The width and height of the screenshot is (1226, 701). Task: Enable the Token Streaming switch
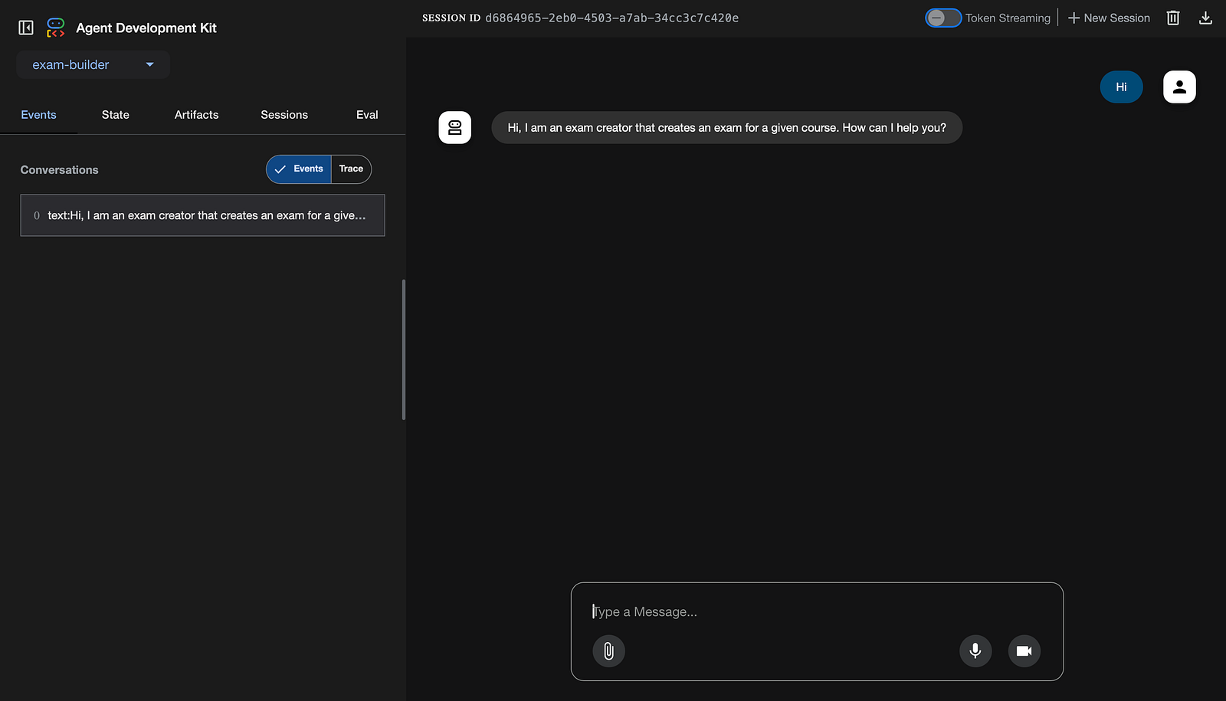click(942, 18)
